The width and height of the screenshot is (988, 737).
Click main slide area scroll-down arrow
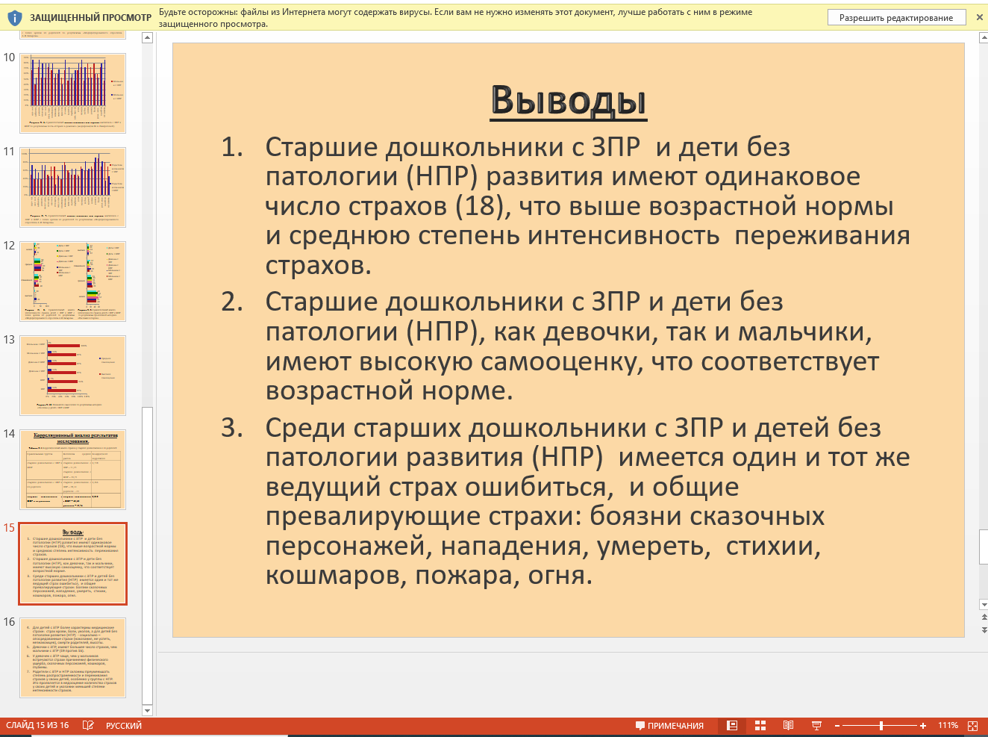point(984,604)
